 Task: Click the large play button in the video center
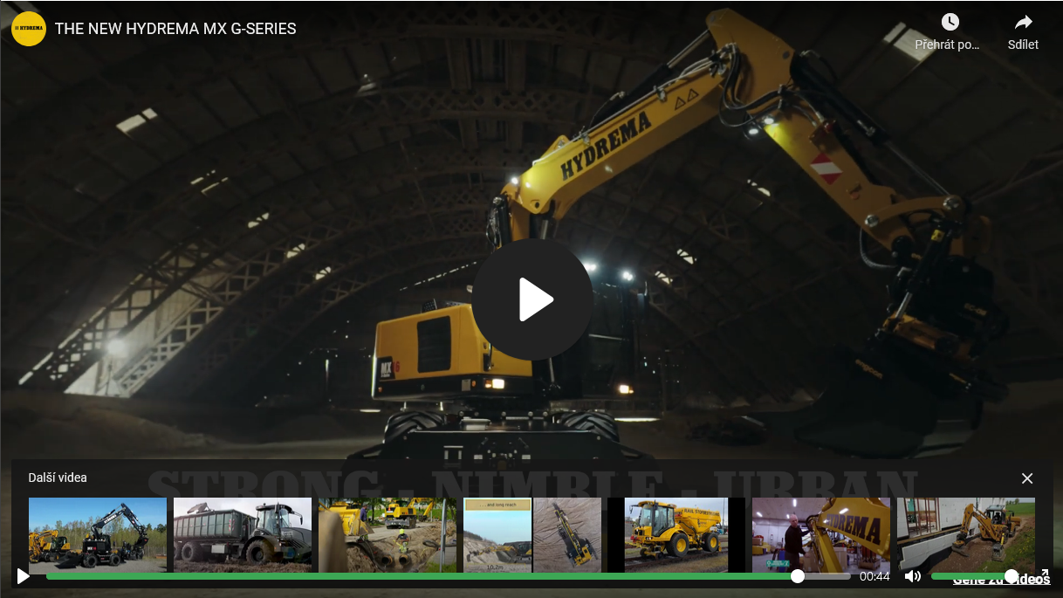point(532,299)
